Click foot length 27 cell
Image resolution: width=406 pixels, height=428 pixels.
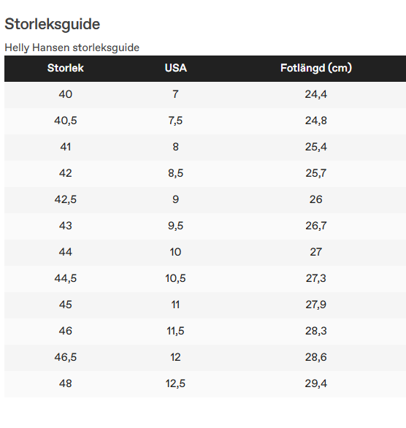(x=316, y=252)
